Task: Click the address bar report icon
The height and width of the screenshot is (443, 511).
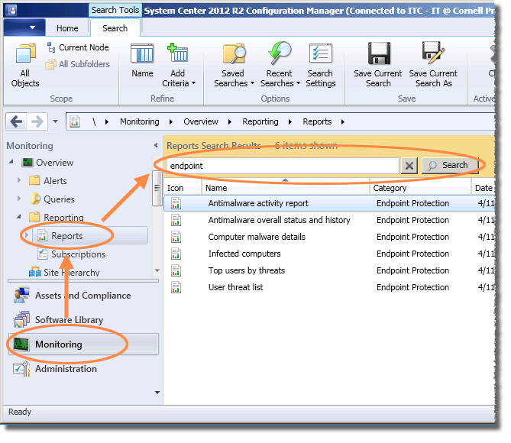Action: [x=75, y=122]
